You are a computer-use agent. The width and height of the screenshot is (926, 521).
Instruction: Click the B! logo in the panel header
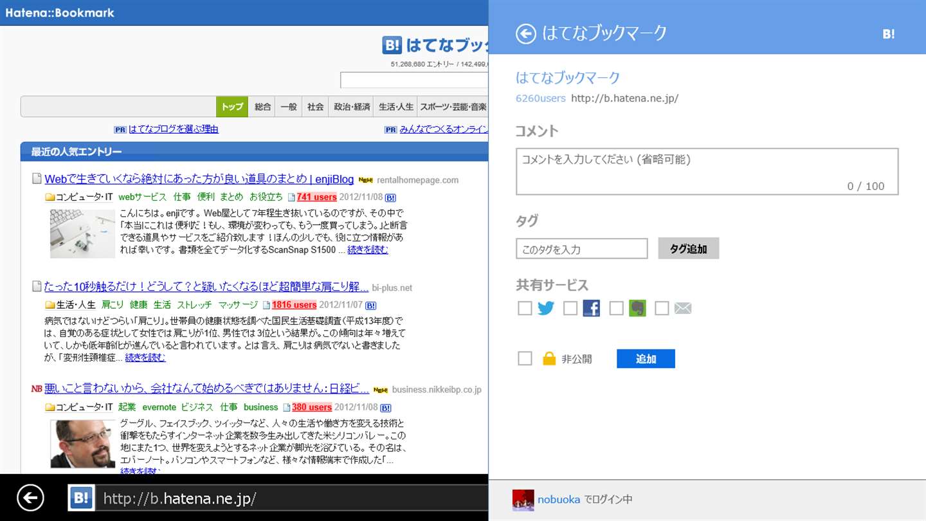click(888, 34)
